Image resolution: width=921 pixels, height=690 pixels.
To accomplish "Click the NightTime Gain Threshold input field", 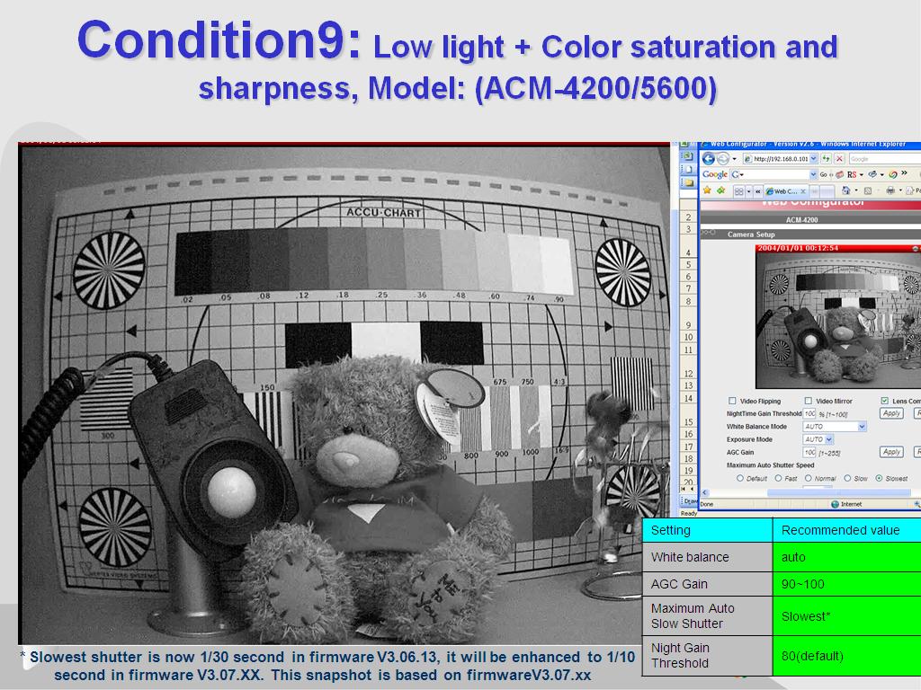I will [809, 413].
